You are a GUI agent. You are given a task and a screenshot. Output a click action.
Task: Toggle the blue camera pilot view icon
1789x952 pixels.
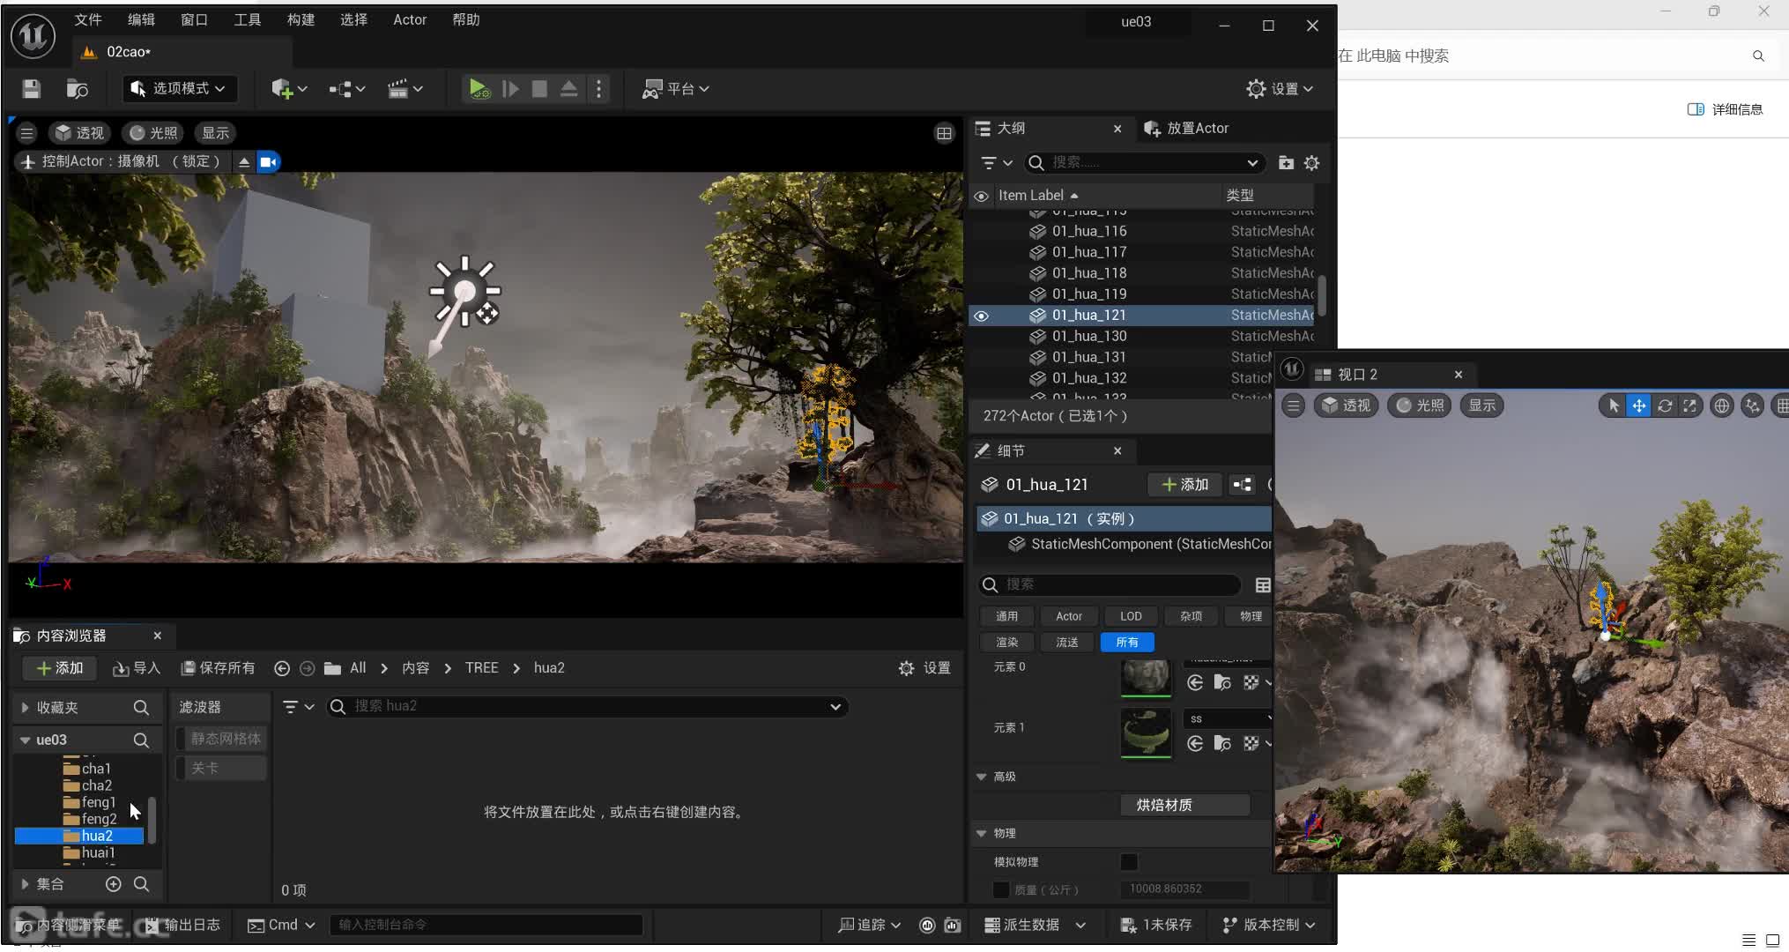pos(269,161)
